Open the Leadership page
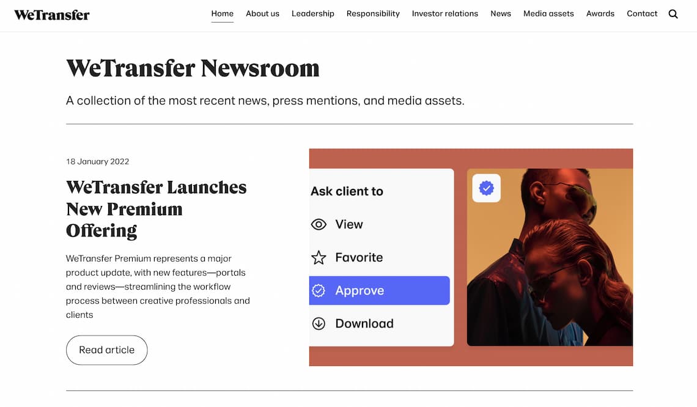 tap(312, 13)
